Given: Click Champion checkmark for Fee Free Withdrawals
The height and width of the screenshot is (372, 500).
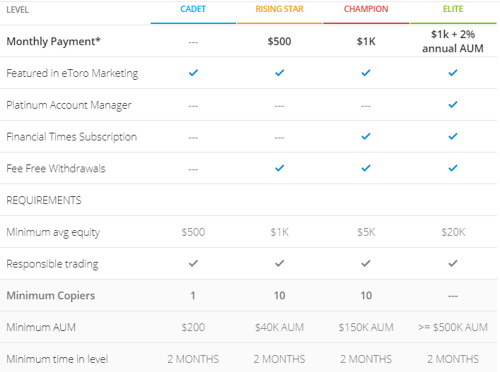Looking at the screenshot, I should click(366, 168).
